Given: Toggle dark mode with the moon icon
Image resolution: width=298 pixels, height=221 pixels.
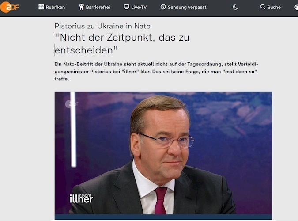Looking at the screenshot, I should point(235,7).
